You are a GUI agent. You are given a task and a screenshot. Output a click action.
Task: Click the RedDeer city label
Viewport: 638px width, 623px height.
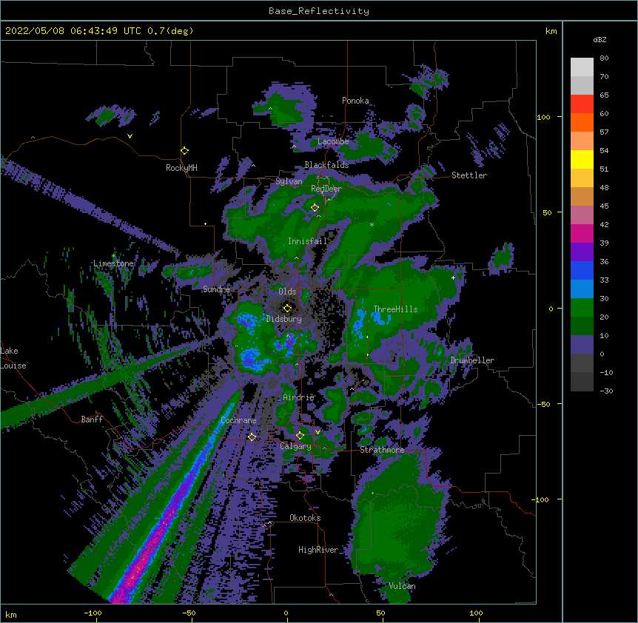point(326,189)
